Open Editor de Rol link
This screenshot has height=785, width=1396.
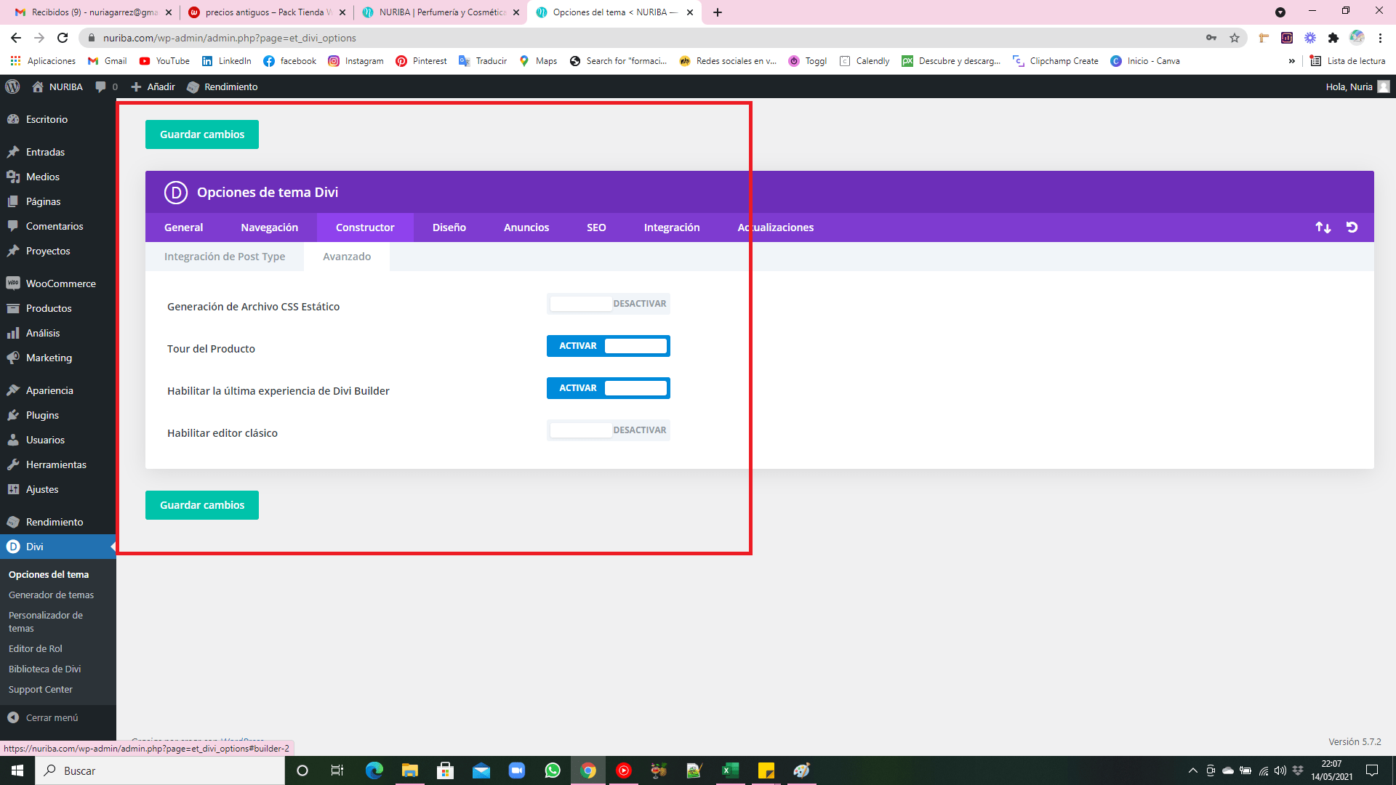click(35, 648)
